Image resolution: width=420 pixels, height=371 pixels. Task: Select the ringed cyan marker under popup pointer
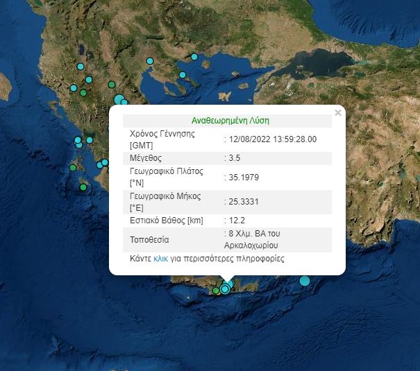(x=225, y=289)
